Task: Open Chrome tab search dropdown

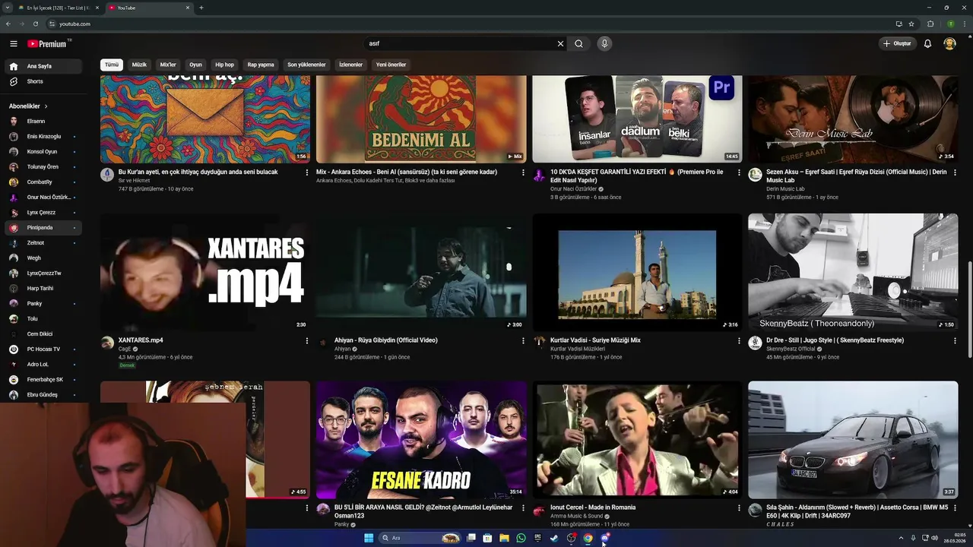Action: tap(8, 8)
